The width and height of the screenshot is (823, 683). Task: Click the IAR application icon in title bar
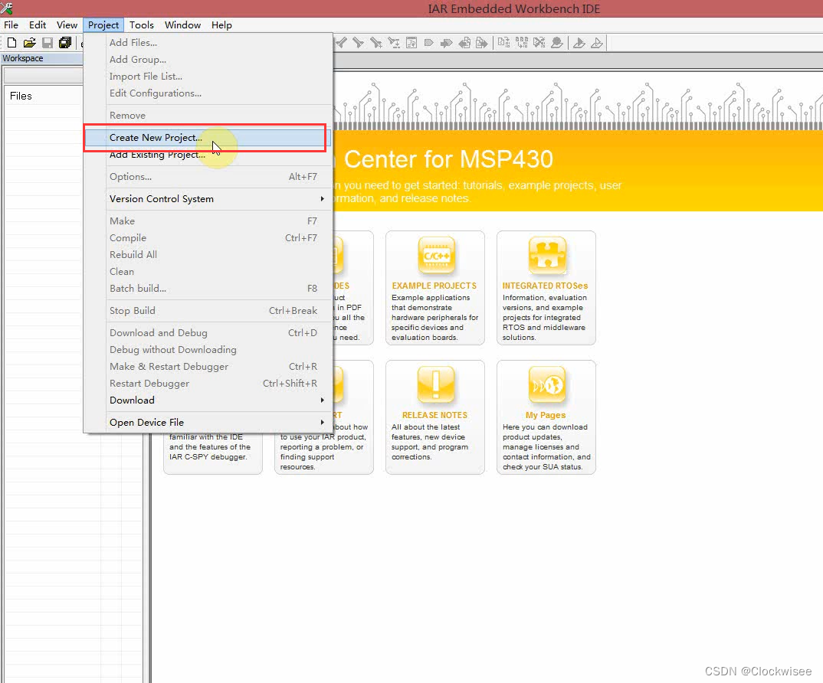[7, 8]
